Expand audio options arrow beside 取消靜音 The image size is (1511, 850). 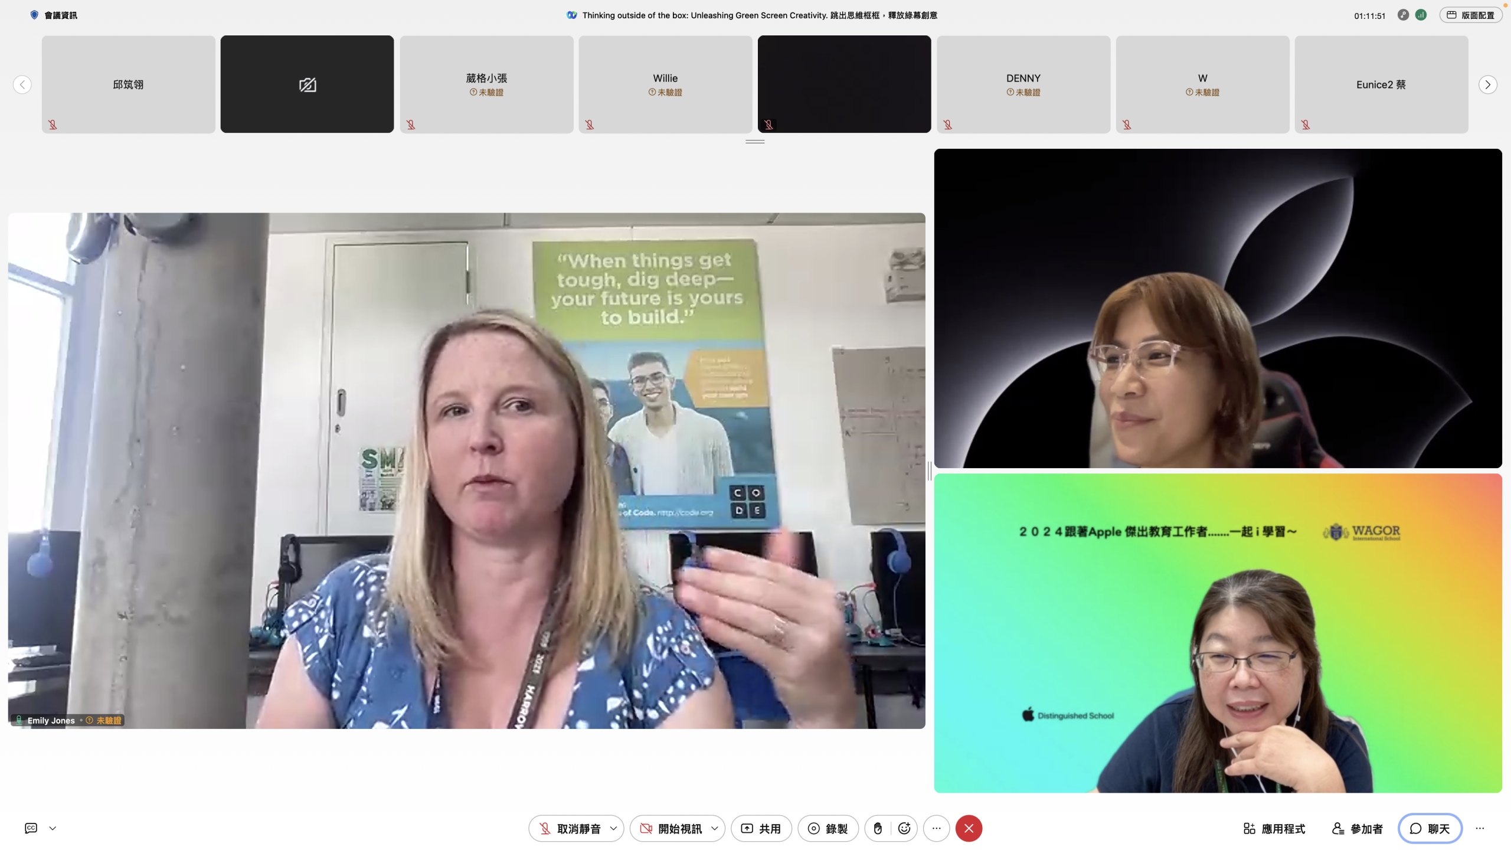tap(613, 828)
